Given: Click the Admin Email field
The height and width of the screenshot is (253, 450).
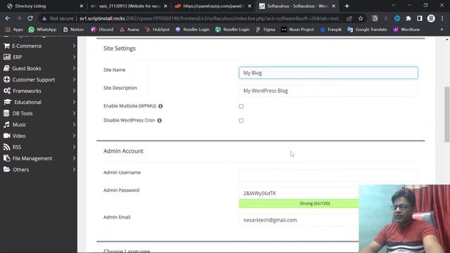Looking at the screenshot, I should click(299, 220).
